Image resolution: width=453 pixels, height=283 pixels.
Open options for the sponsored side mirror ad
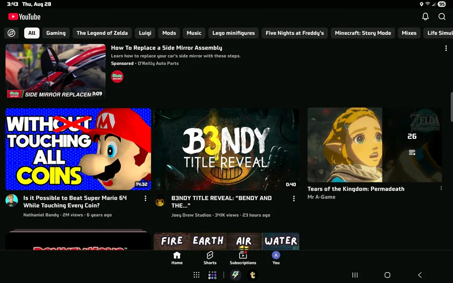446,48
